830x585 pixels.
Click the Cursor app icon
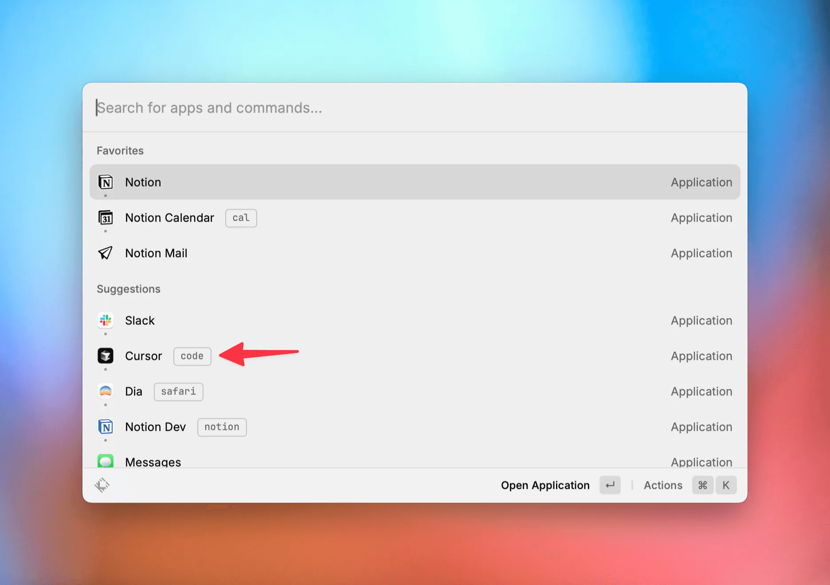tap(106, 356)
